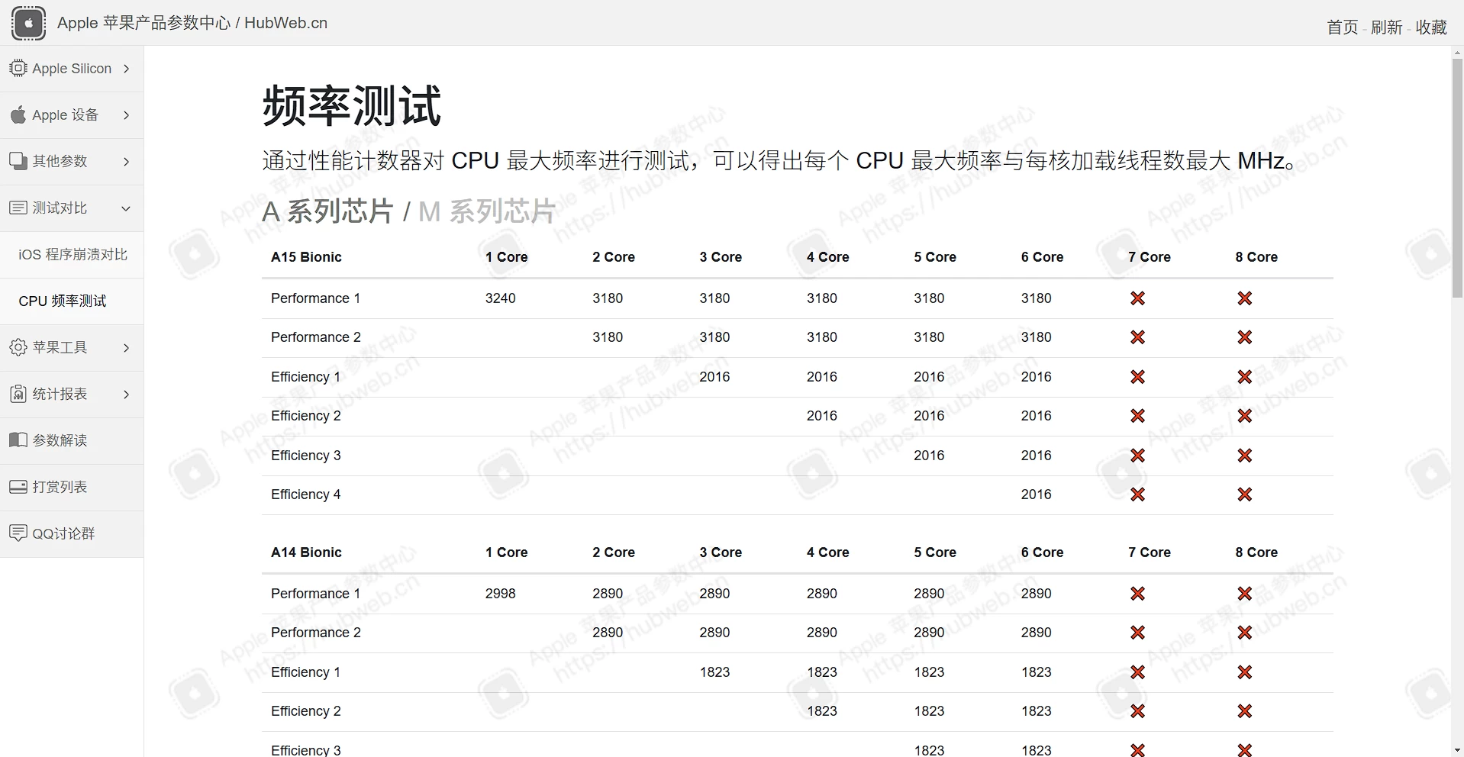This screenshot has width=1464, height=757.
Task: Click the 统计报表 chart icon
Action: point(18,394)
